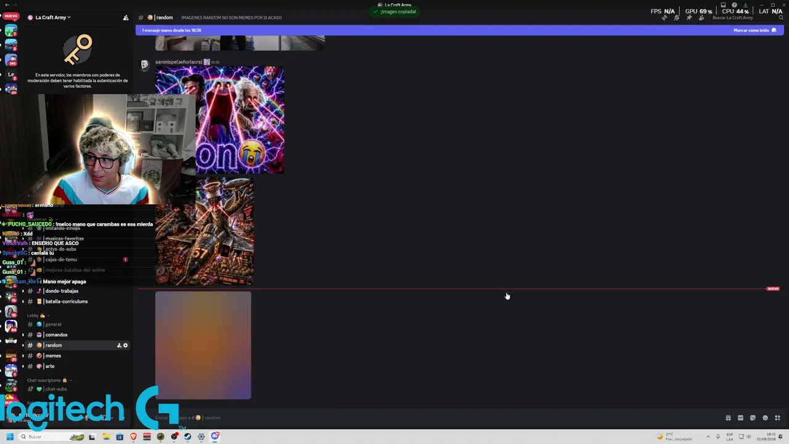
Task: Open the sticker picker icon
Action: (x=753, y=418)
